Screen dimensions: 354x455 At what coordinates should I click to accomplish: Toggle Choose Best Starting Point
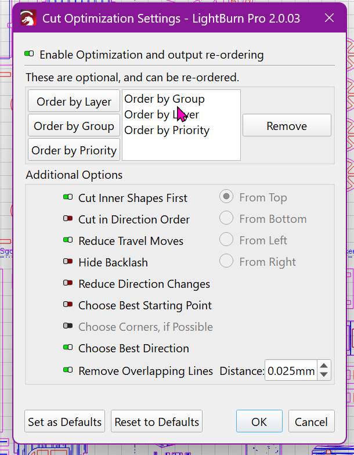click(68, 305)
